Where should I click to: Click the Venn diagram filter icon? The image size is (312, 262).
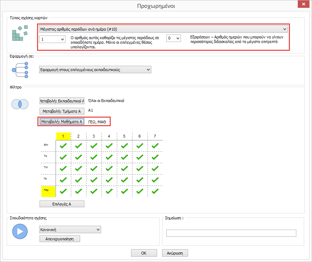click(x=20, y=104)
